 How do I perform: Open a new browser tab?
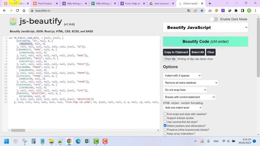coord(210,4)
